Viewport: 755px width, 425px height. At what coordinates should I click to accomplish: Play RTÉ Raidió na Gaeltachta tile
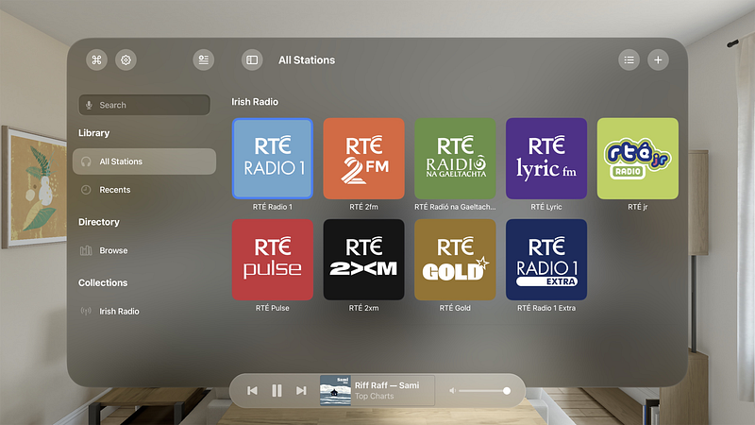point(455,159)
